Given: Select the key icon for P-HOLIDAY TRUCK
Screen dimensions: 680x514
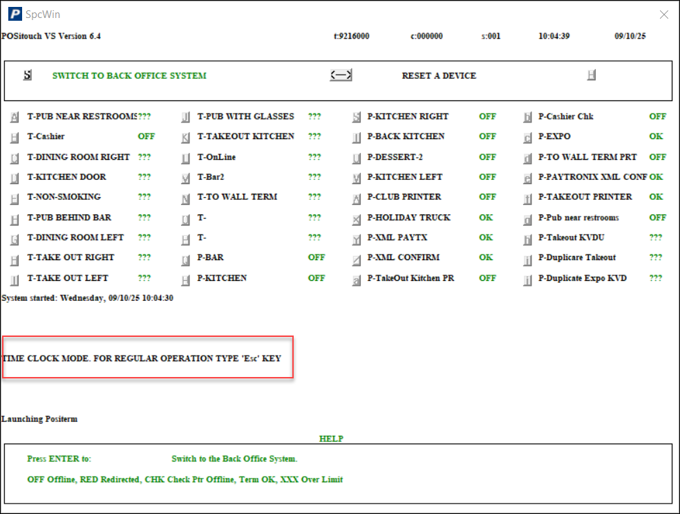Looking at the screenshot, I should click(x=357, y=219).
